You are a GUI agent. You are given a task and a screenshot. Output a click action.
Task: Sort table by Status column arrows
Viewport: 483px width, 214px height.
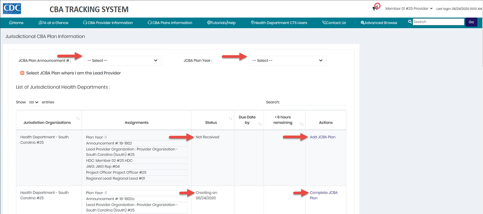click(230, 119)
